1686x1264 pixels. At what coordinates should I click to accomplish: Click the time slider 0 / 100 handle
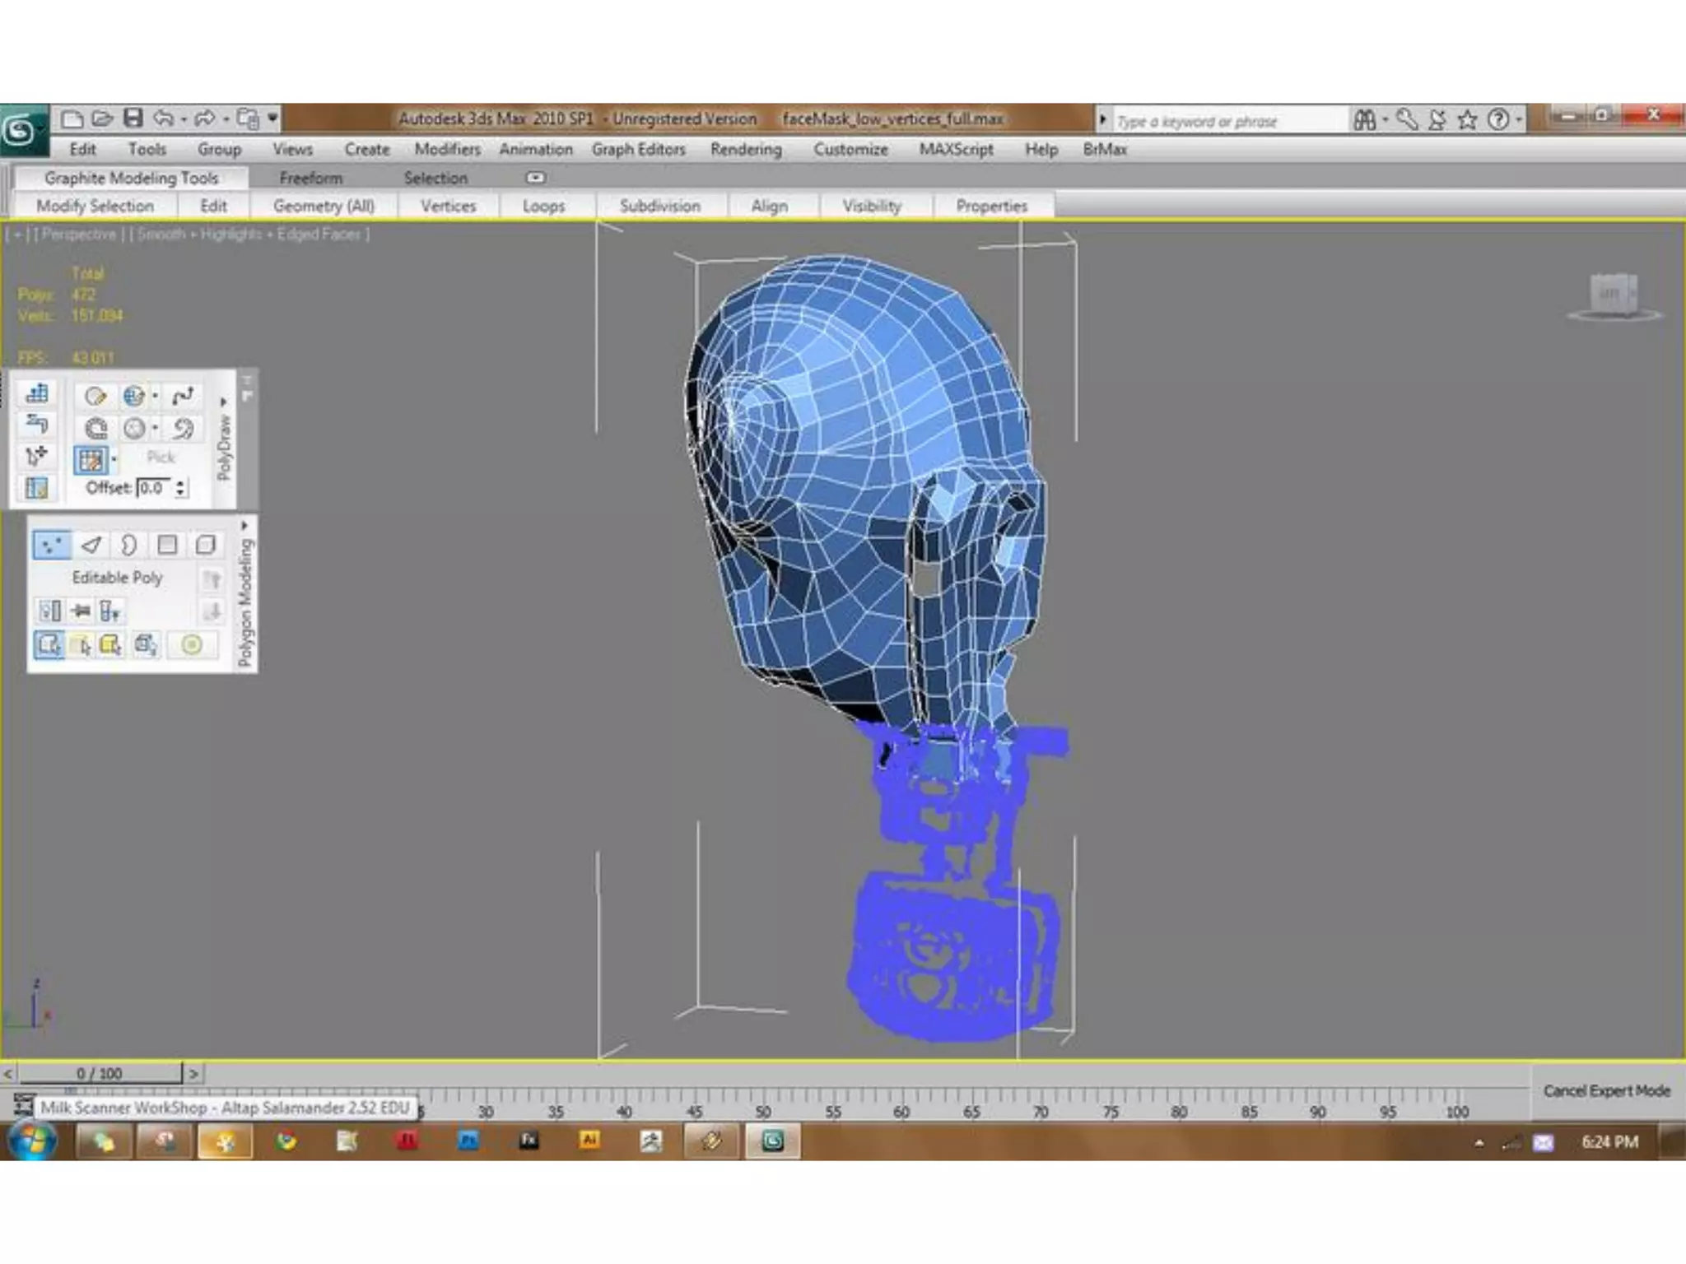point(99,1073)
